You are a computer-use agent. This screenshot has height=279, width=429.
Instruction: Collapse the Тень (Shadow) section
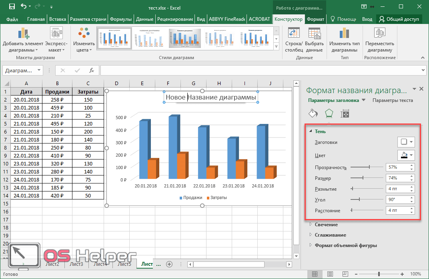pyautogui.click(x=310, y=132)
